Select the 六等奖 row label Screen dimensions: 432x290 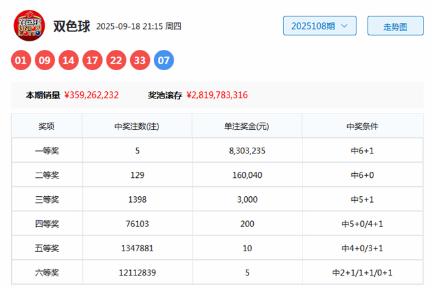pos(47,272)
